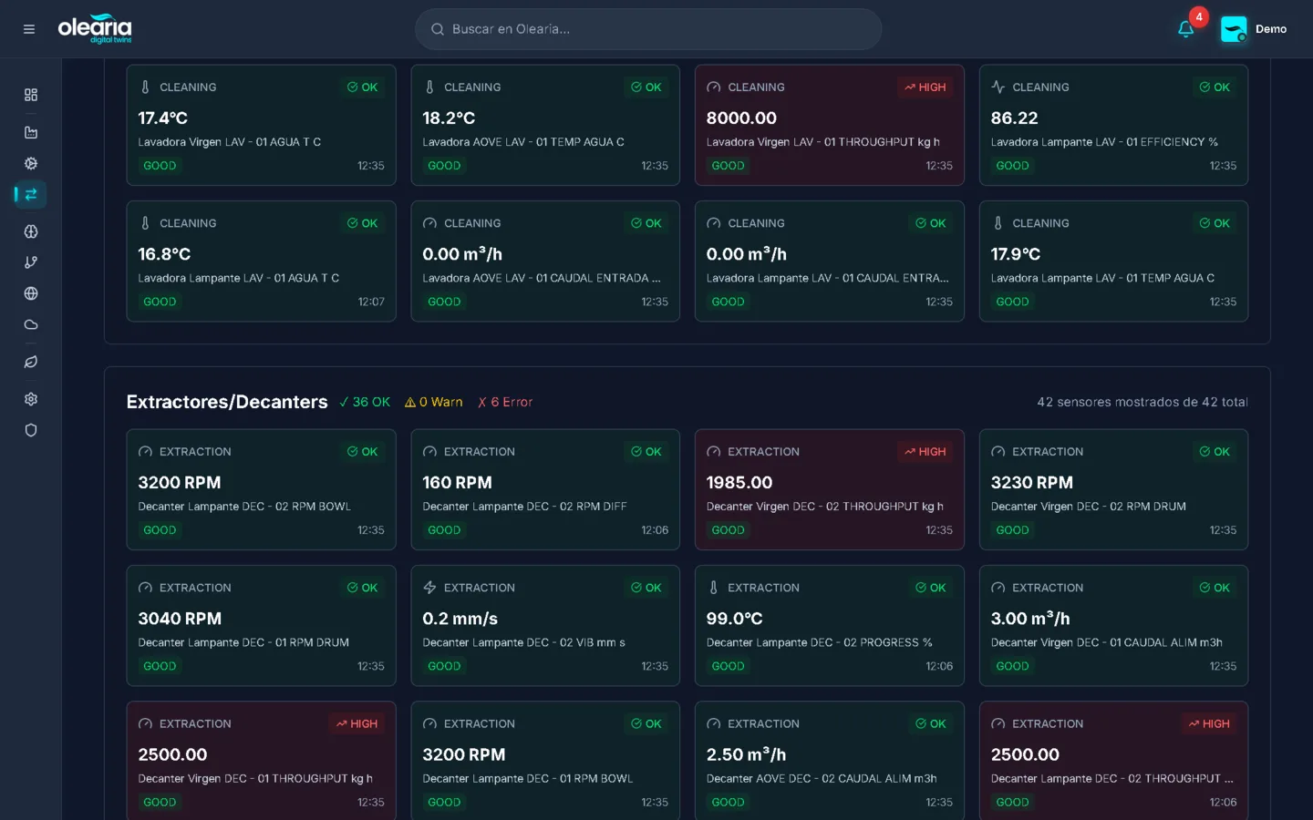Click the Buscar en Olearía search field
The image size is (1313, 820).
pos(648,28)
